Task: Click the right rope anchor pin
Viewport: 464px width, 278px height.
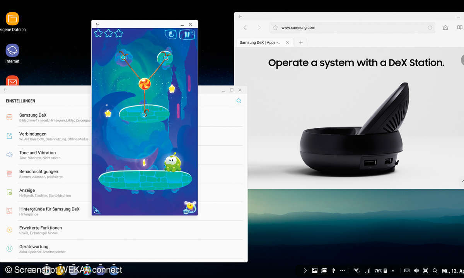Action: [x=165, y=58]
